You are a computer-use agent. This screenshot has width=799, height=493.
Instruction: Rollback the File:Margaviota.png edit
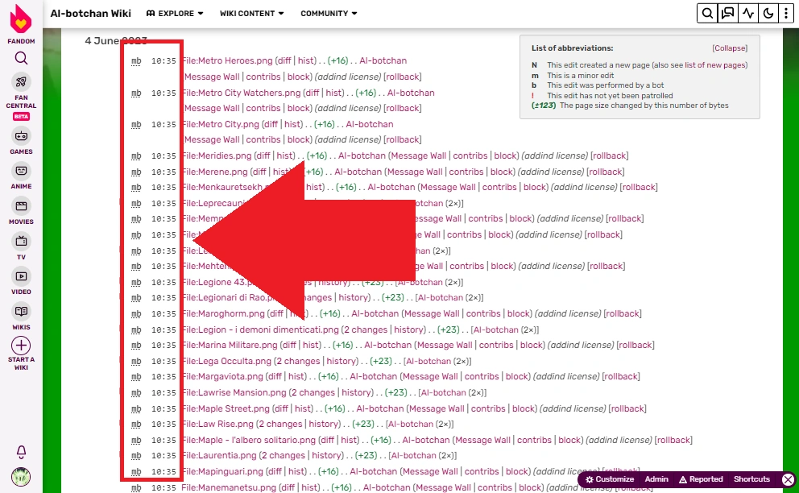[621, 376]
